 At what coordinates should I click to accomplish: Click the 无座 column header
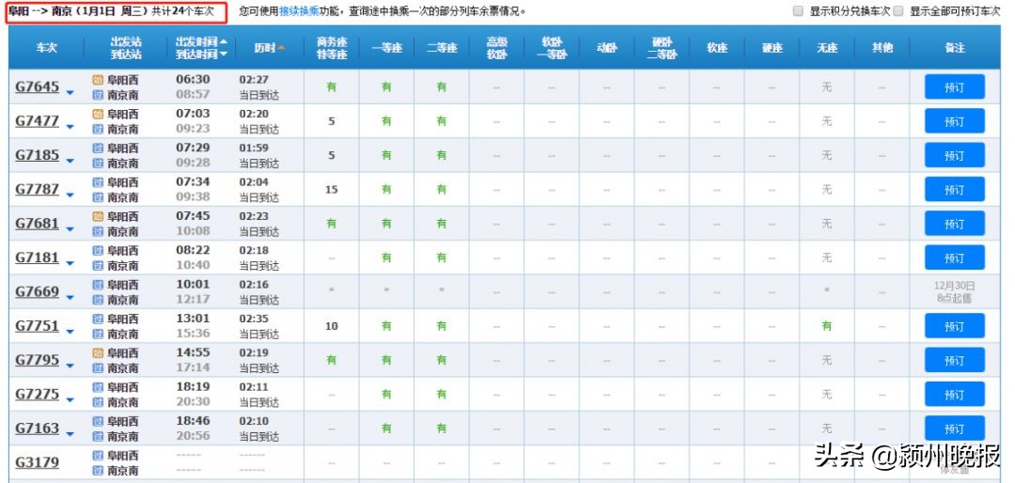(827, 48)
